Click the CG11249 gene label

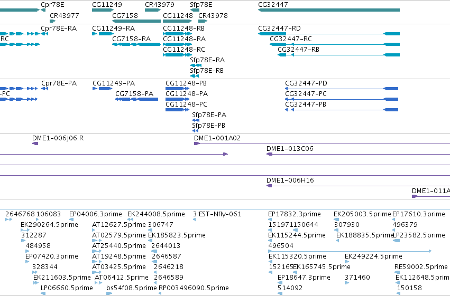pyautogui.click(x=107, y=5)
